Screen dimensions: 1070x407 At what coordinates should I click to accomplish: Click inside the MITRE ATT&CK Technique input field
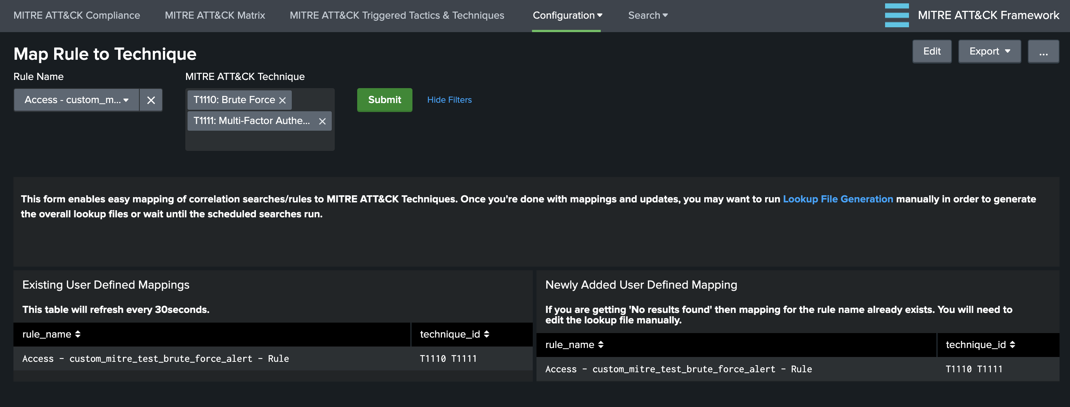260,141
